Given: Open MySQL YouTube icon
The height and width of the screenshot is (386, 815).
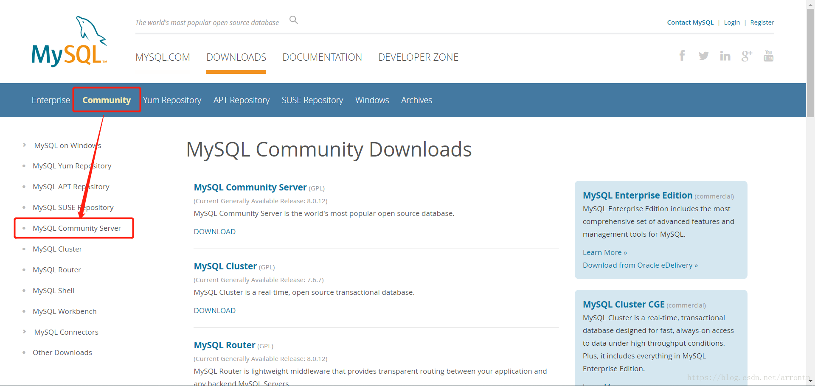Looking at the screenshot, I should 768,56.
